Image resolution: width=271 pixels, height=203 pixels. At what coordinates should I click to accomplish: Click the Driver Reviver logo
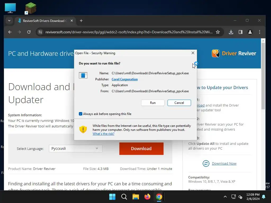(x=234, y=53)
